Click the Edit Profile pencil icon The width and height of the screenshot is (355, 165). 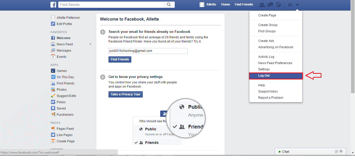tap(53, 24)
